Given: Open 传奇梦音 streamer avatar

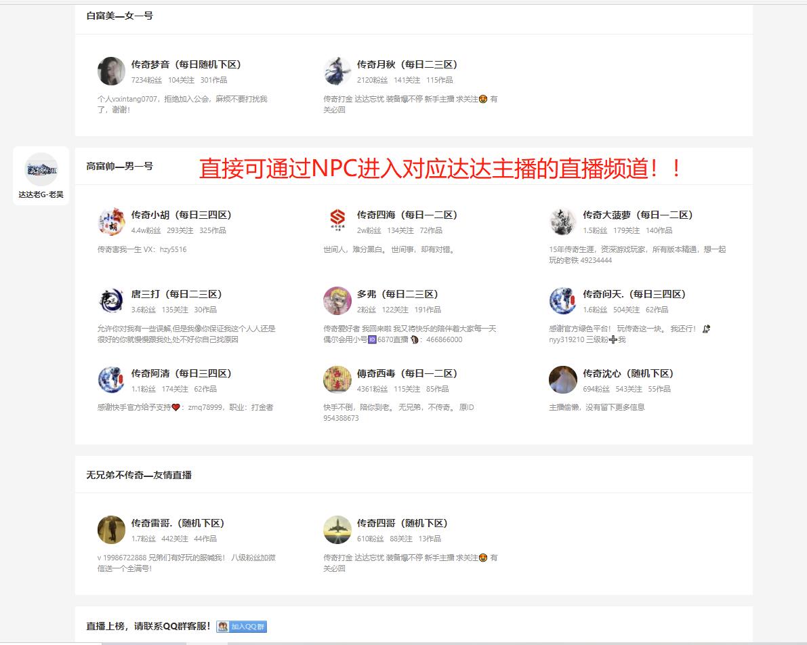Looking at the screenshot, I should 111,71.
